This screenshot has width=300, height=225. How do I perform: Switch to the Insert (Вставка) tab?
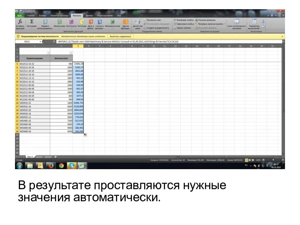click(x=42, y=15)
